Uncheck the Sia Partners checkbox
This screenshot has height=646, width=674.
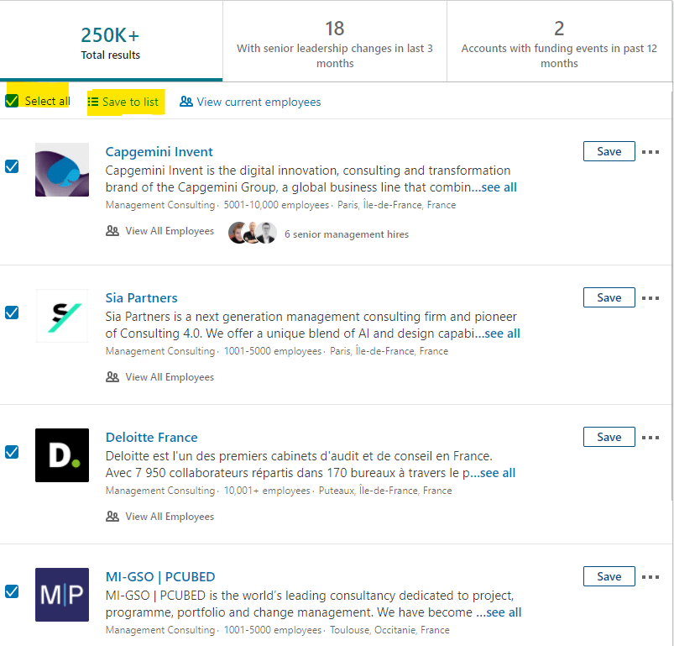12,312
